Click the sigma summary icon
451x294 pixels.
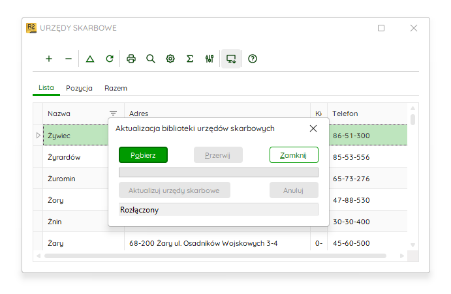tap(190, 59)
